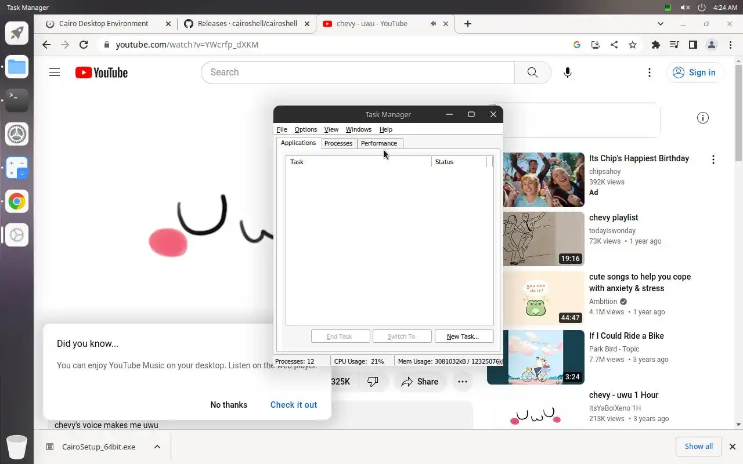Open Chrome extensions puzzle icon
Viewport: 743px width, 464px height.
click(x=656, y=45)
